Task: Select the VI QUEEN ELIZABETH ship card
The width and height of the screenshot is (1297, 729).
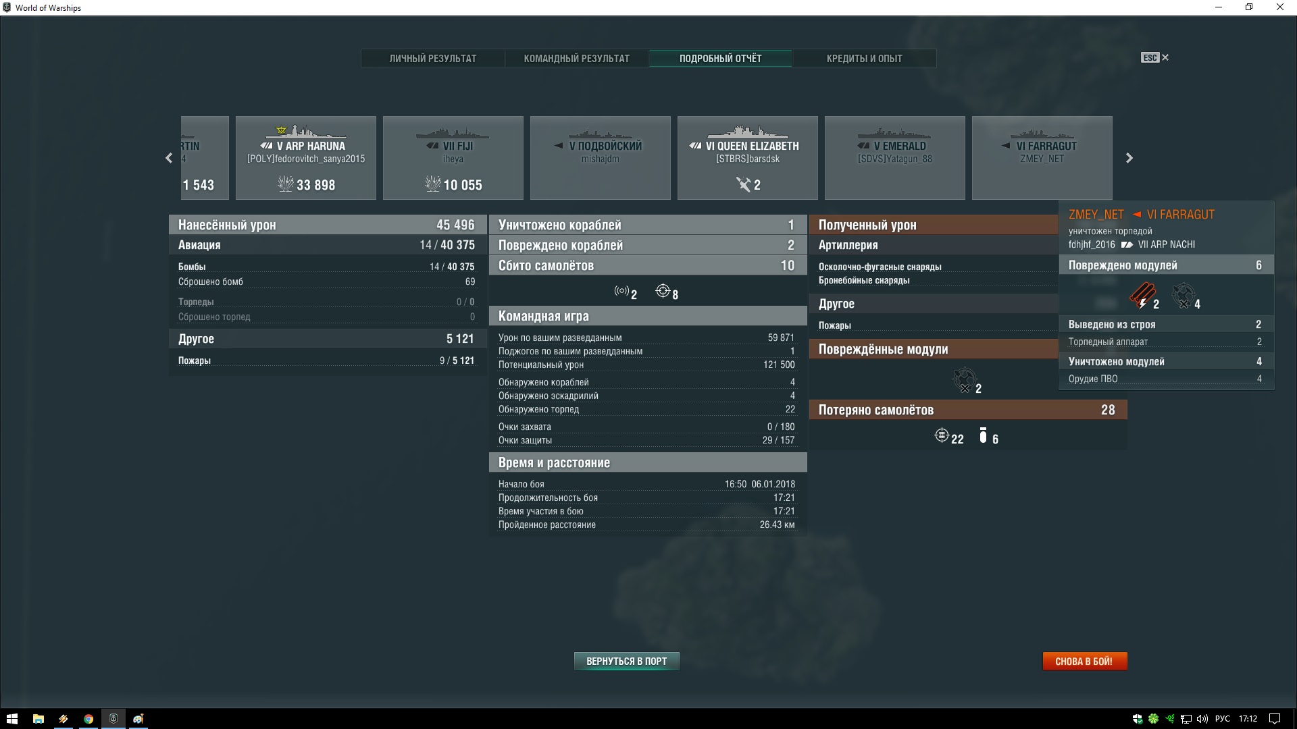Action: click(x=748, y=158)
